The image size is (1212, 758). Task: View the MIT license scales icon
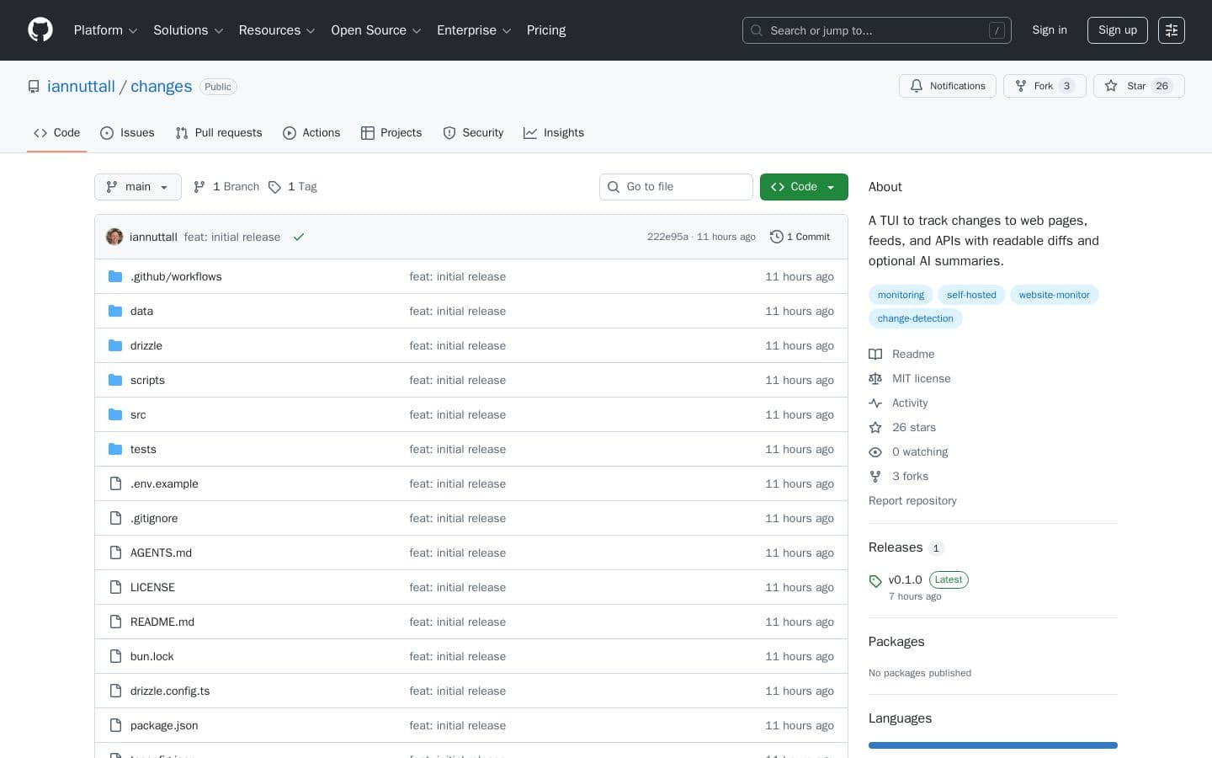pyautogui.click(x=875, y=378)
